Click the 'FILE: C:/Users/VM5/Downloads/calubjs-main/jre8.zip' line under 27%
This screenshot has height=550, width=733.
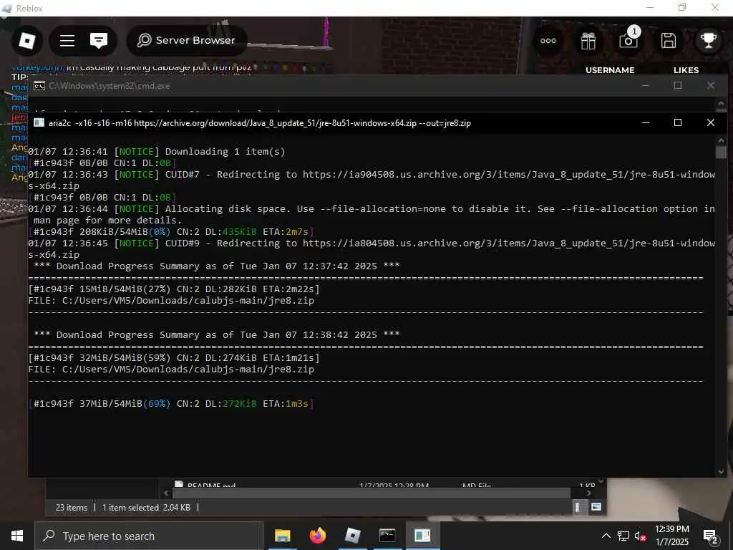171,301
